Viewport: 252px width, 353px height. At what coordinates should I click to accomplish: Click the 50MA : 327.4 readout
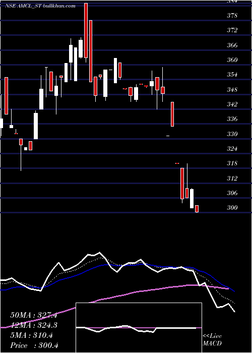(34, 315)
